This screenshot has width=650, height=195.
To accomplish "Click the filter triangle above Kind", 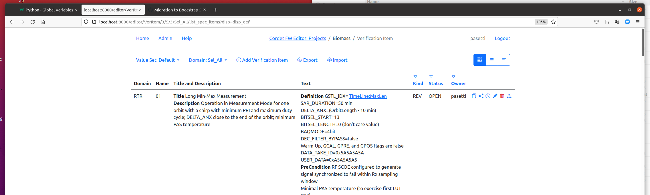I will tap(415, 76).
